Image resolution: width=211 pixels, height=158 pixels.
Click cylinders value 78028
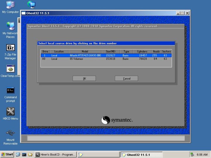143,59
